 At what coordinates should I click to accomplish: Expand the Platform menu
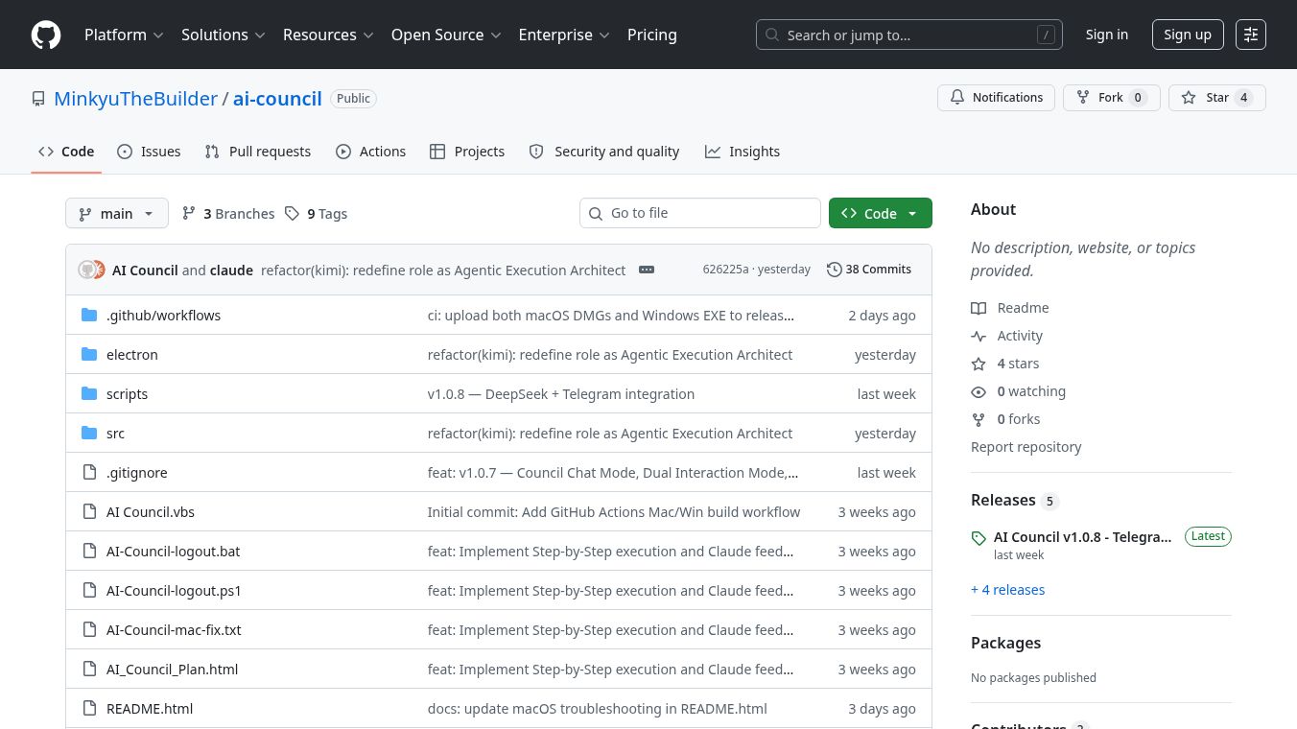(x=124, y=35)
